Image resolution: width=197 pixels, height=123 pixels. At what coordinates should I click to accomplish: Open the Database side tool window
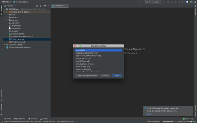coord(195,10)
